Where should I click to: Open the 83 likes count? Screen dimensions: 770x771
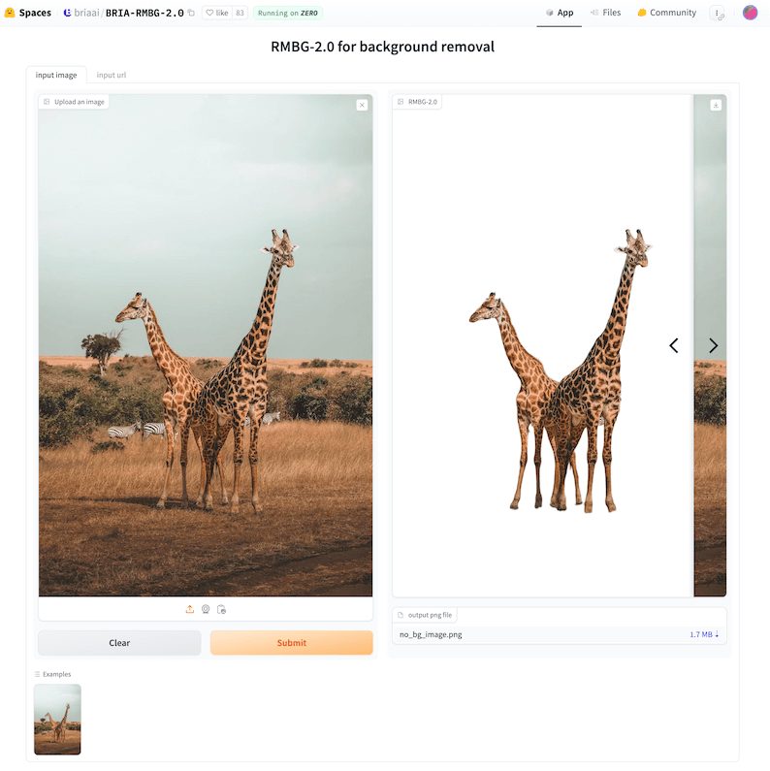pos(240,13)
